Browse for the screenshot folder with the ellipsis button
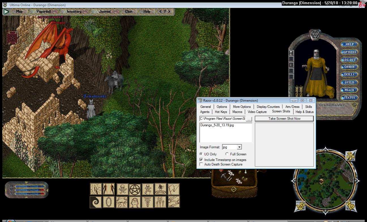Screen dimensions: 367x222 click(249, 119)
